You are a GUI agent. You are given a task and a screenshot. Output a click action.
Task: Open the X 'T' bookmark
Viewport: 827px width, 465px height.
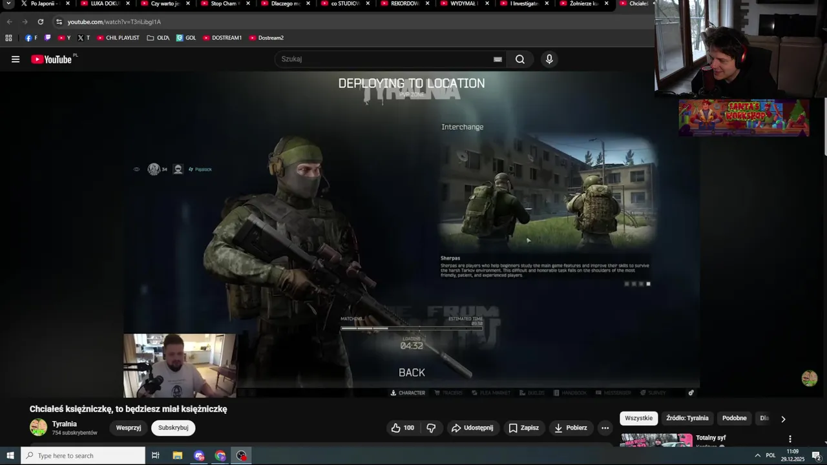83,38
